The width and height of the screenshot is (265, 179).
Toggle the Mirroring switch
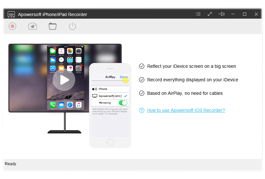pos(123,103)
